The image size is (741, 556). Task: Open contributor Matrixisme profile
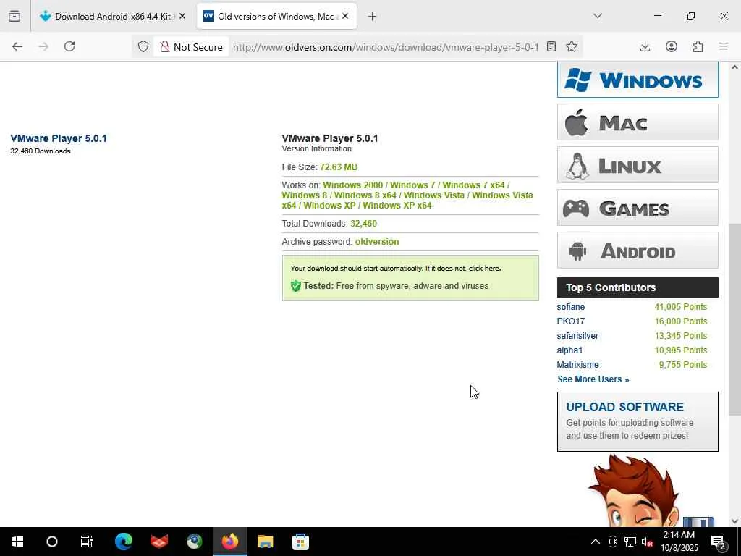(577, 365)
